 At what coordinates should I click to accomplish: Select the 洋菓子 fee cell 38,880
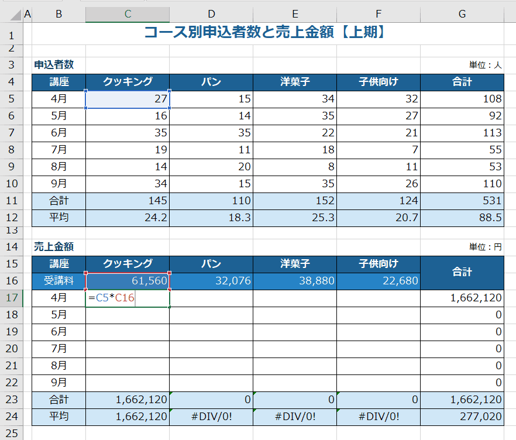[295, 281]
